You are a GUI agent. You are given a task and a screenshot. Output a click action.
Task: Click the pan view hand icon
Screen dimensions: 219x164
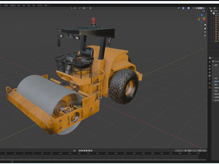(x=205, y=28)
